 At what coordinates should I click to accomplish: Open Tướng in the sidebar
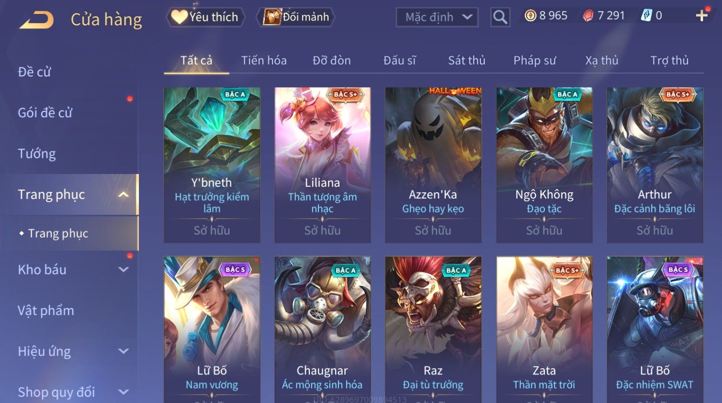pos(37,154)
